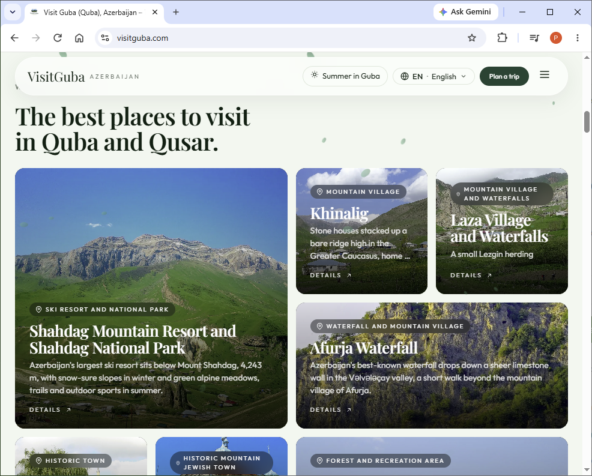Click the scrollbar down arrow

[587, 470]
